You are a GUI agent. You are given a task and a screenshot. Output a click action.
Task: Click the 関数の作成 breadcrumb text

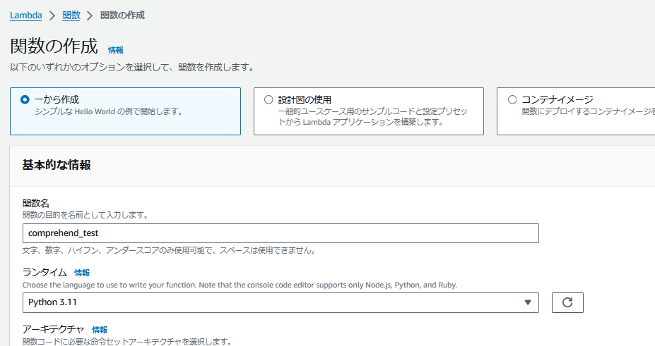click(x=122, y=16)
